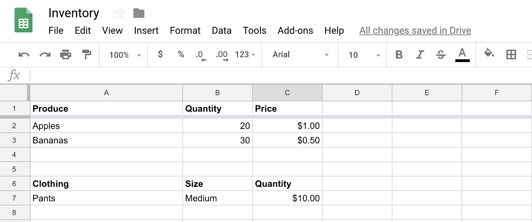532x222 pixels.
Task: Open the text color picker
Action: 462,54
